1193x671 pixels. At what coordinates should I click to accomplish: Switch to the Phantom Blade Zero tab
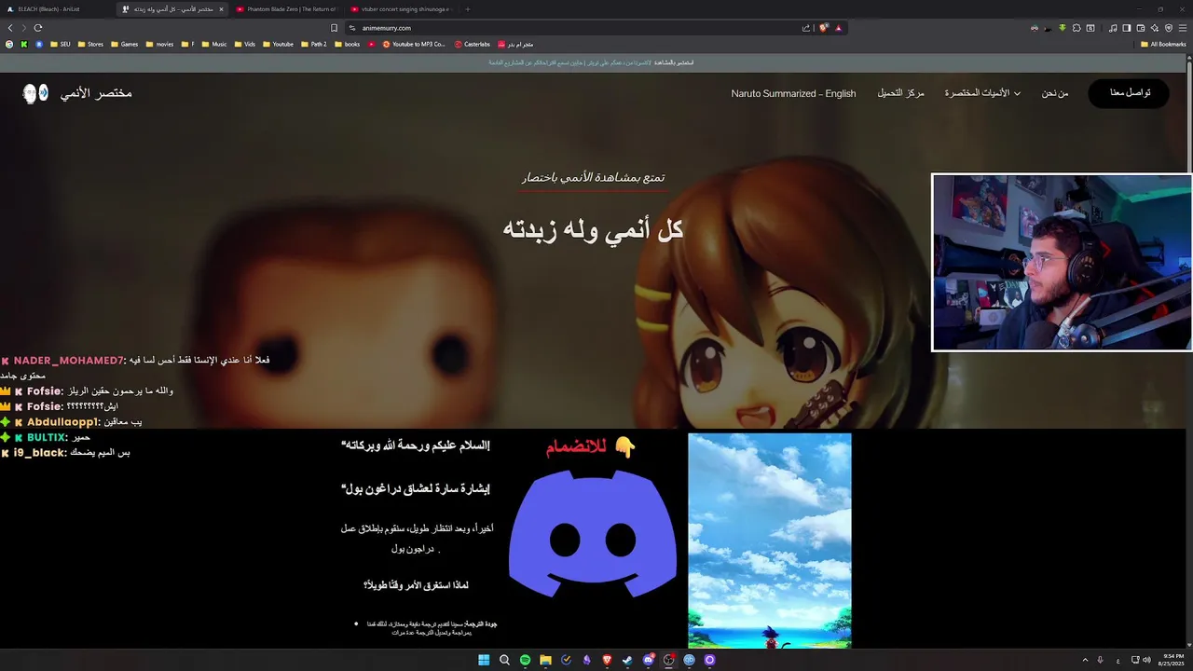click(x=287, y=9)
